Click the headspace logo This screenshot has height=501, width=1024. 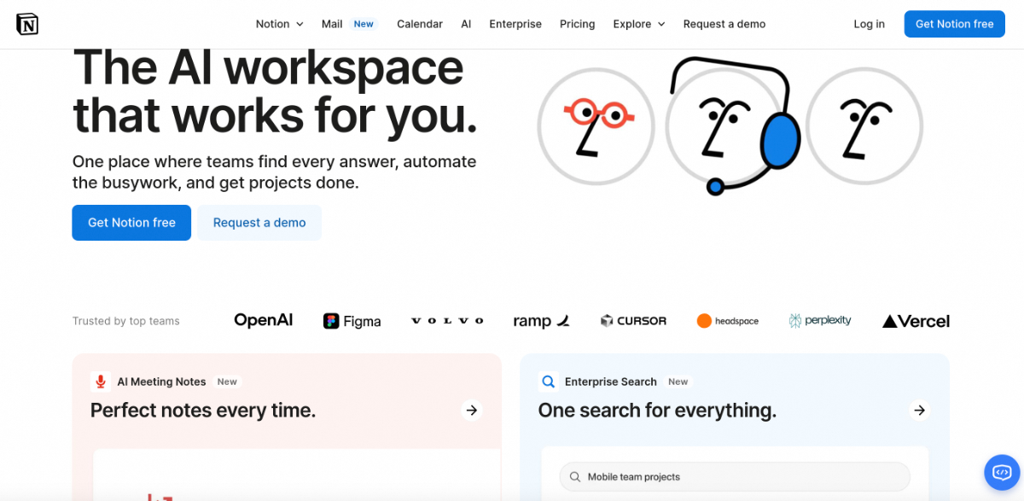pyautogui.click(x=727, y=321)
